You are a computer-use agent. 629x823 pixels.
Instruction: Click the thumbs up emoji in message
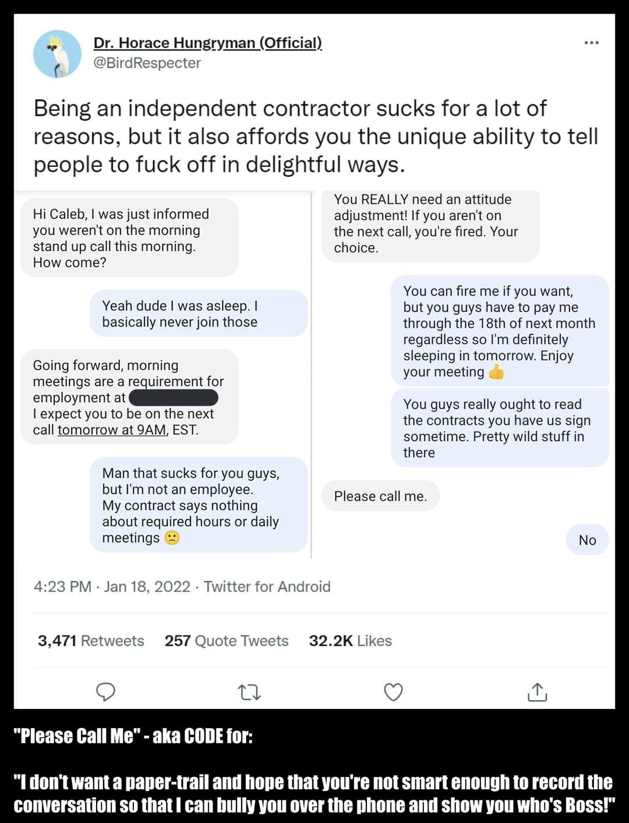[496, 372]
